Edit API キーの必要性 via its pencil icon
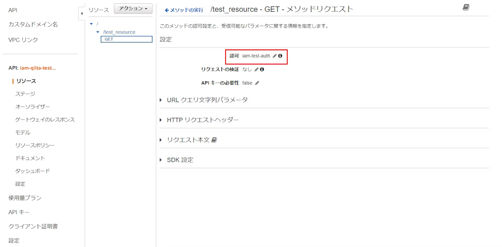 pos(257,83)
